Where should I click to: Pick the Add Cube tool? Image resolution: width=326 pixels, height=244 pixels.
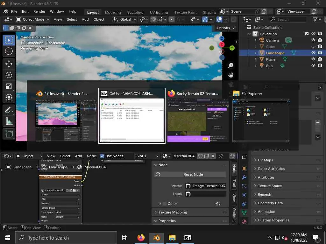tap(9, 134)
